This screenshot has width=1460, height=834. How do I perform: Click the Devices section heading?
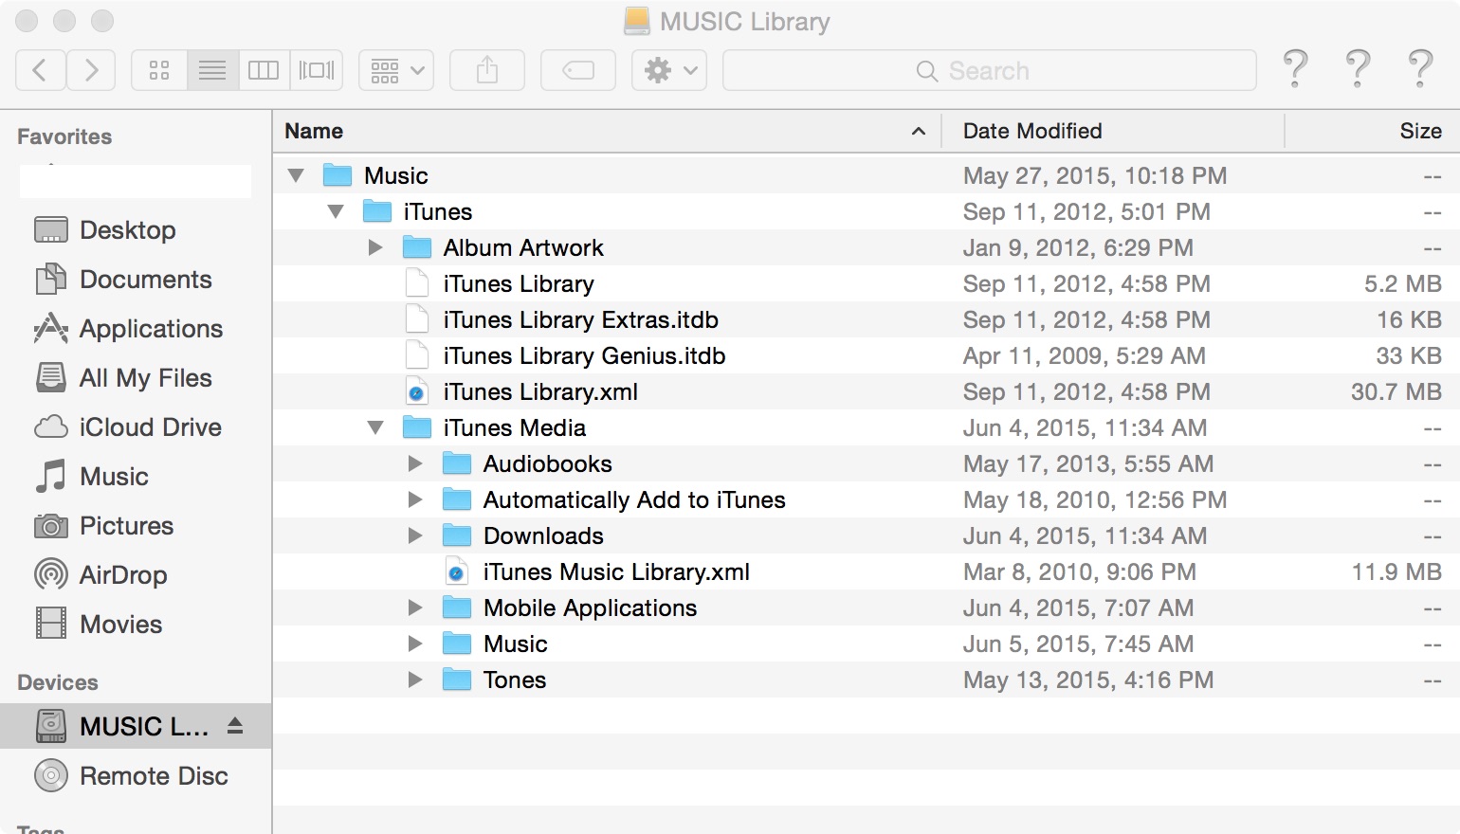[58, 682]
